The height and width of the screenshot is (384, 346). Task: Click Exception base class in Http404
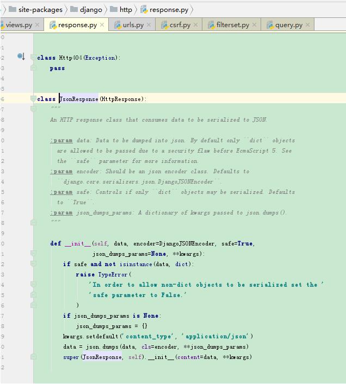(100, 58)
